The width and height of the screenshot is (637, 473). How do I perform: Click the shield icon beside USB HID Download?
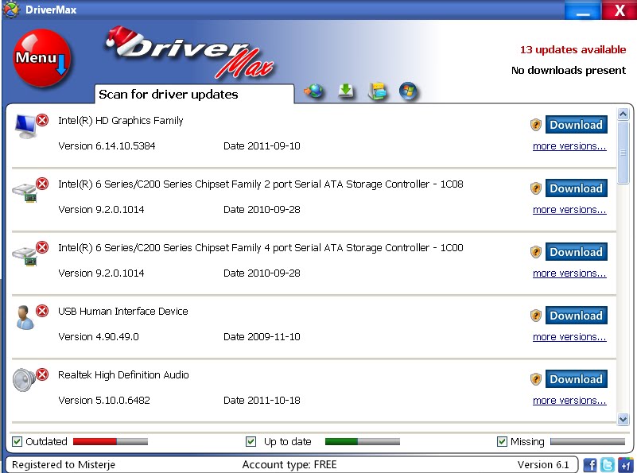point(536,316)
